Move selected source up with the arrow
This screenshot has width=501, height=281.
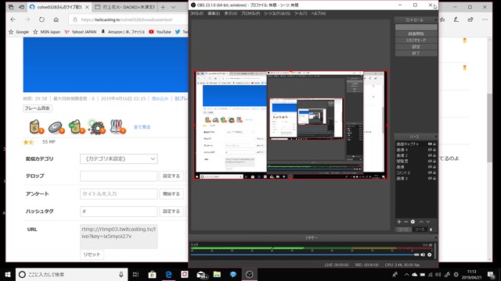click(x=421, y=222)
